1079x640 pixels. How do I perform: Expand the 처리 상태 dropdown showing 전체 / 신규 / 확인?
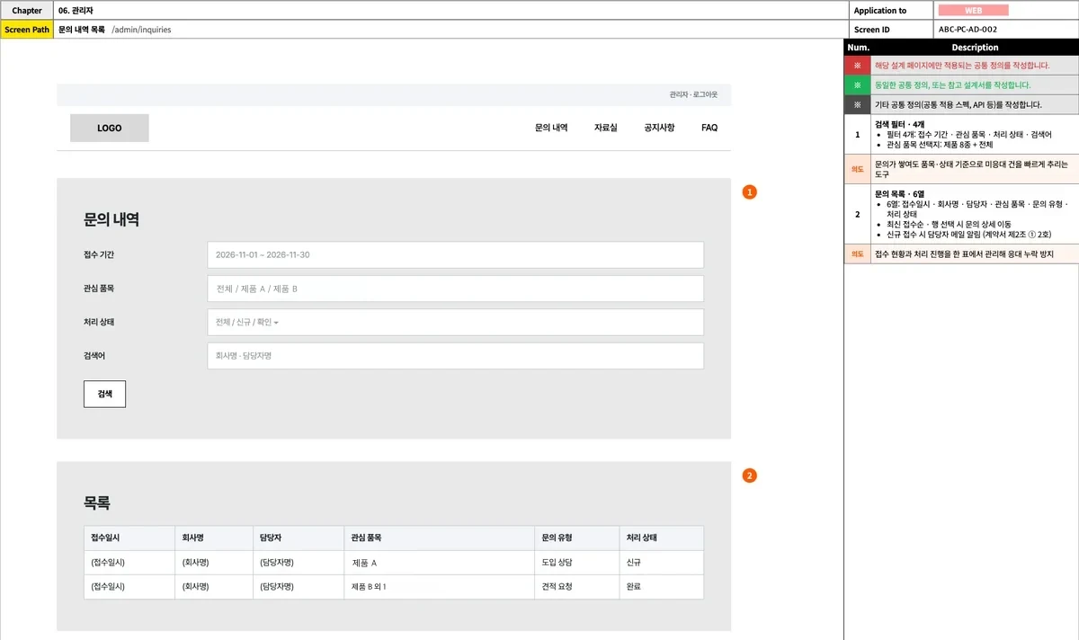click(455, 322)
